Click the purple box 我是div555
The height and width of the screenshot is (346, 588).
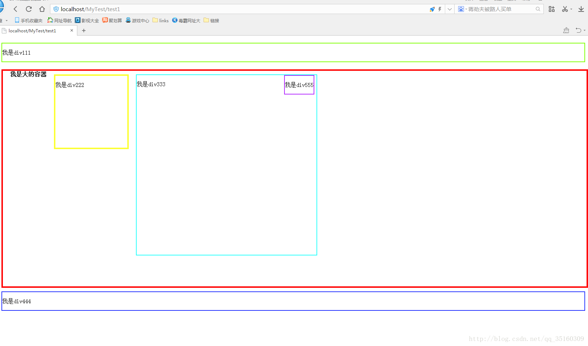pyautogui.click(x=299, y=85)
